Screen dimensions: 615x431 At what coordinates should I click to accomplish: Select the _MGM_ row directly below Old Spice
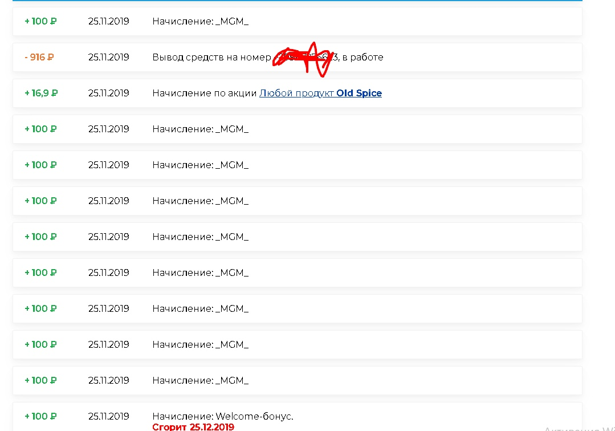pyautogui.click(x=298, y=129)
